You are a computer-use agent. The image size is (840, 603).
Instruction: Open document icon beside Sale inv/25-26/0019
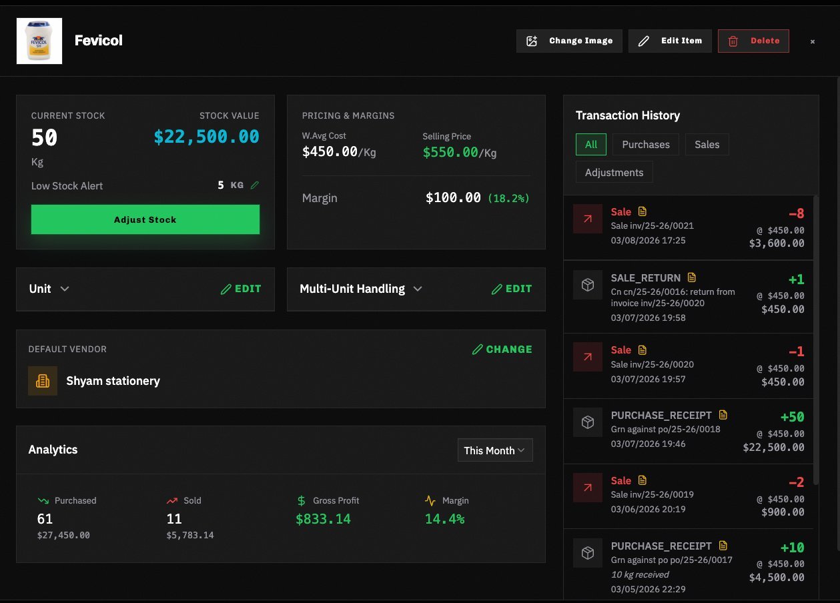[643, 480]
